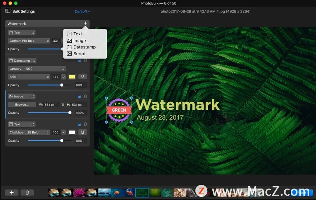
Task: Adjust the first Text watermark opacity slider
Action: pyautogui.click(x=45, y=49)
